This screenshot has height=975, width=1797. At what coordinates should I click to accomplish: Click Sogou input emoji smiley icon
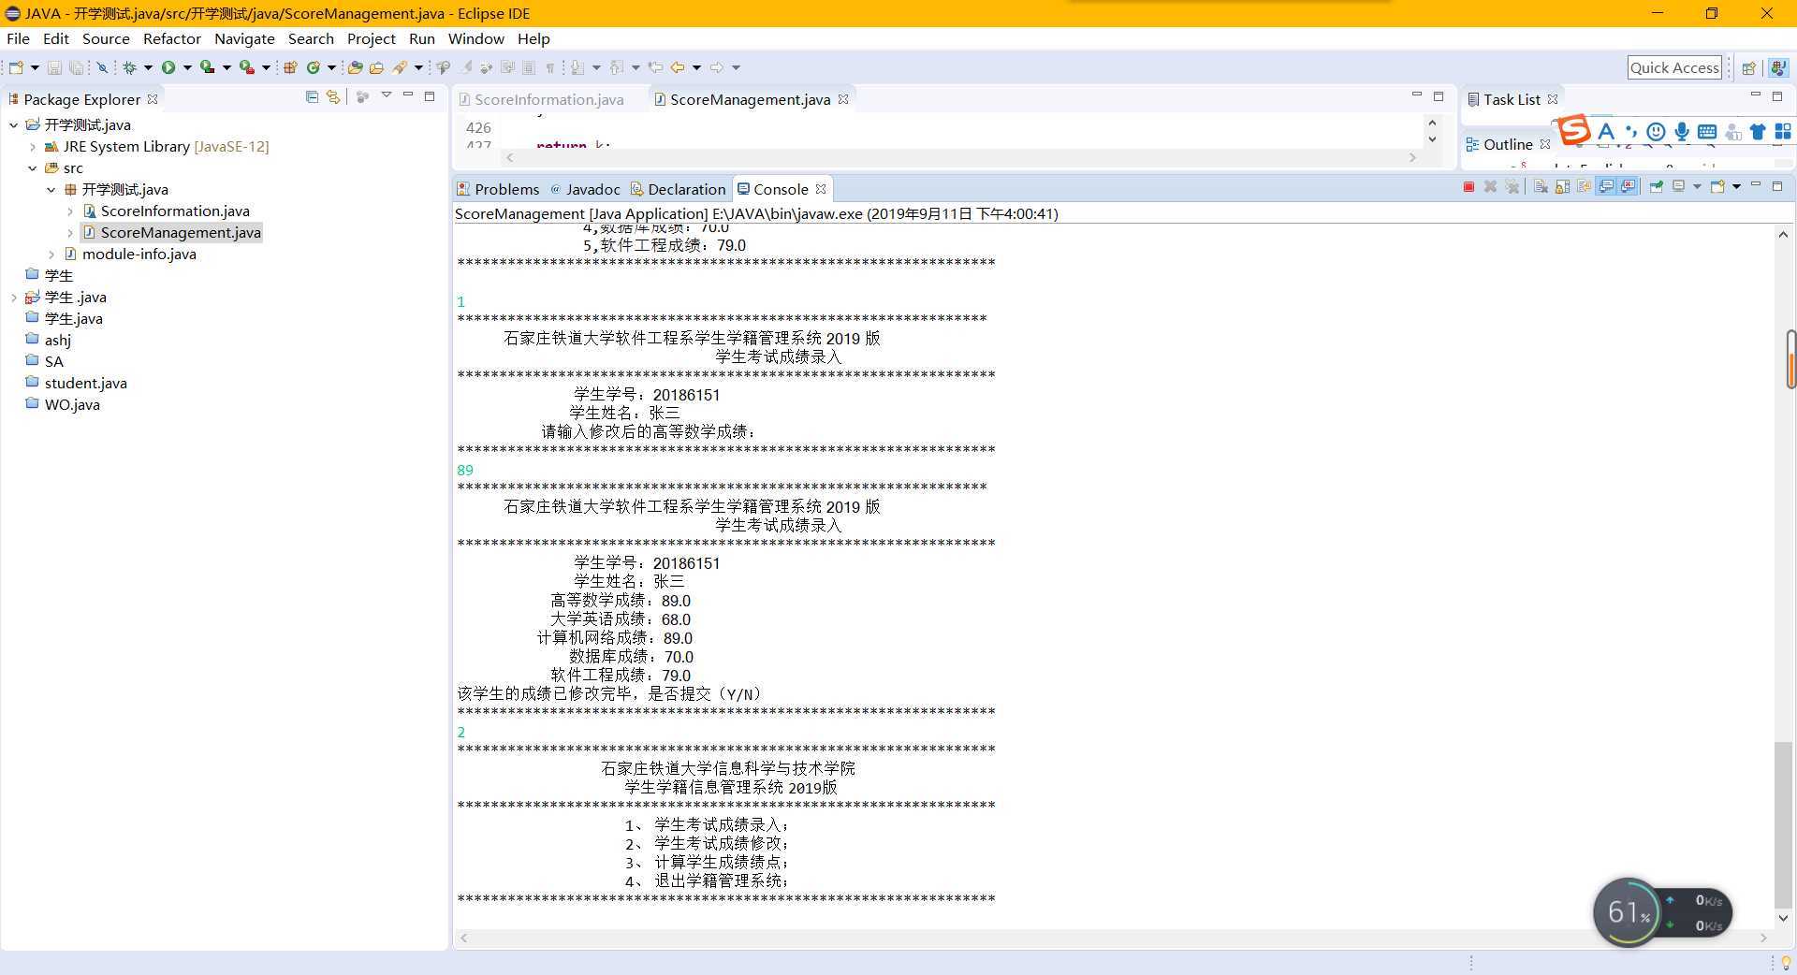coord(1656,132)
